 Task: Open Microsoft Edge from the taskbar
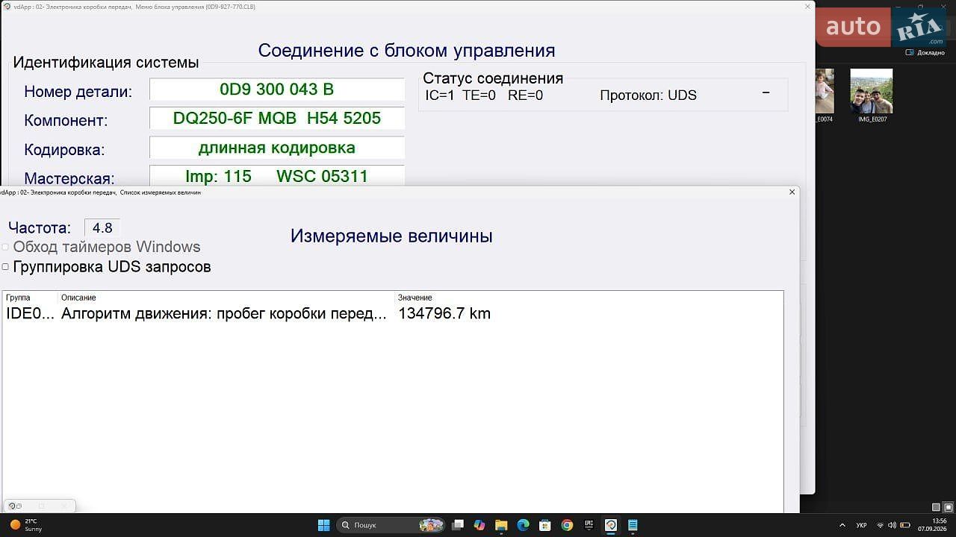[523, 525]
